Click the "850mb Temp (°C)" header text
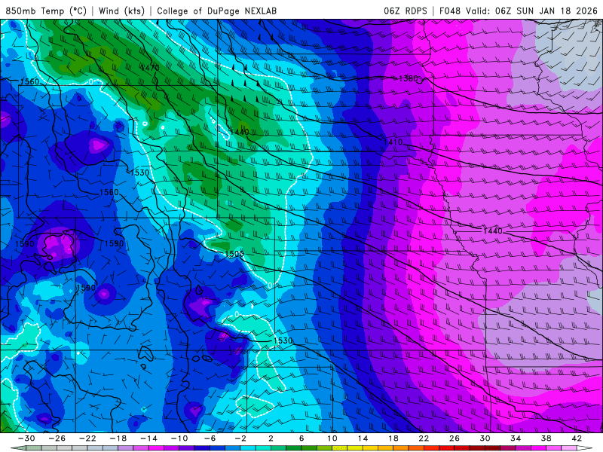 pos(46,11)
